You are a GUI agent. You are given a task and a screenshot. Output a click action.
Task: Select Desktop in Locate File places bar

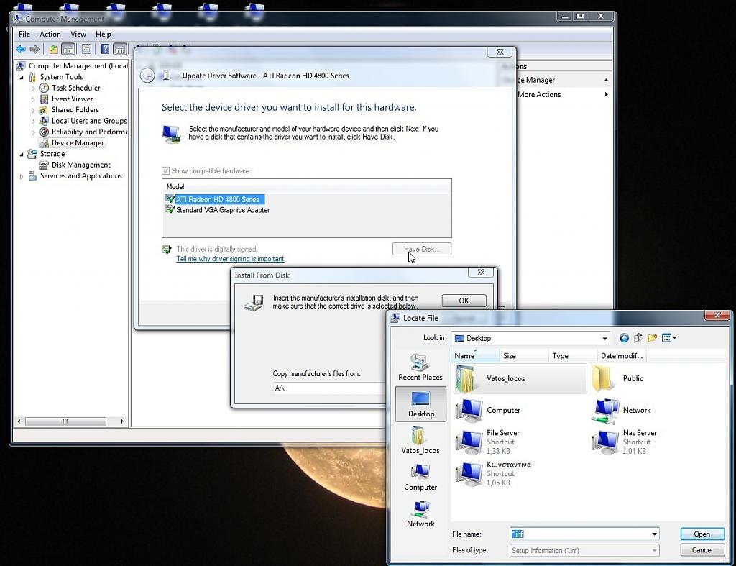click(x=420, y=404)
